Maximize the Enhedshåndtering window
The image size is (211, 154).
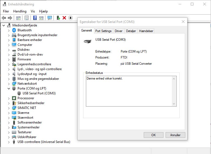[192, 4]
